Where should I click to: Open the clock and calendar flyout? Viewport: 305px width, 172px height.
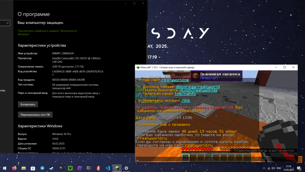pyautogui.click(x=289, y=168)
